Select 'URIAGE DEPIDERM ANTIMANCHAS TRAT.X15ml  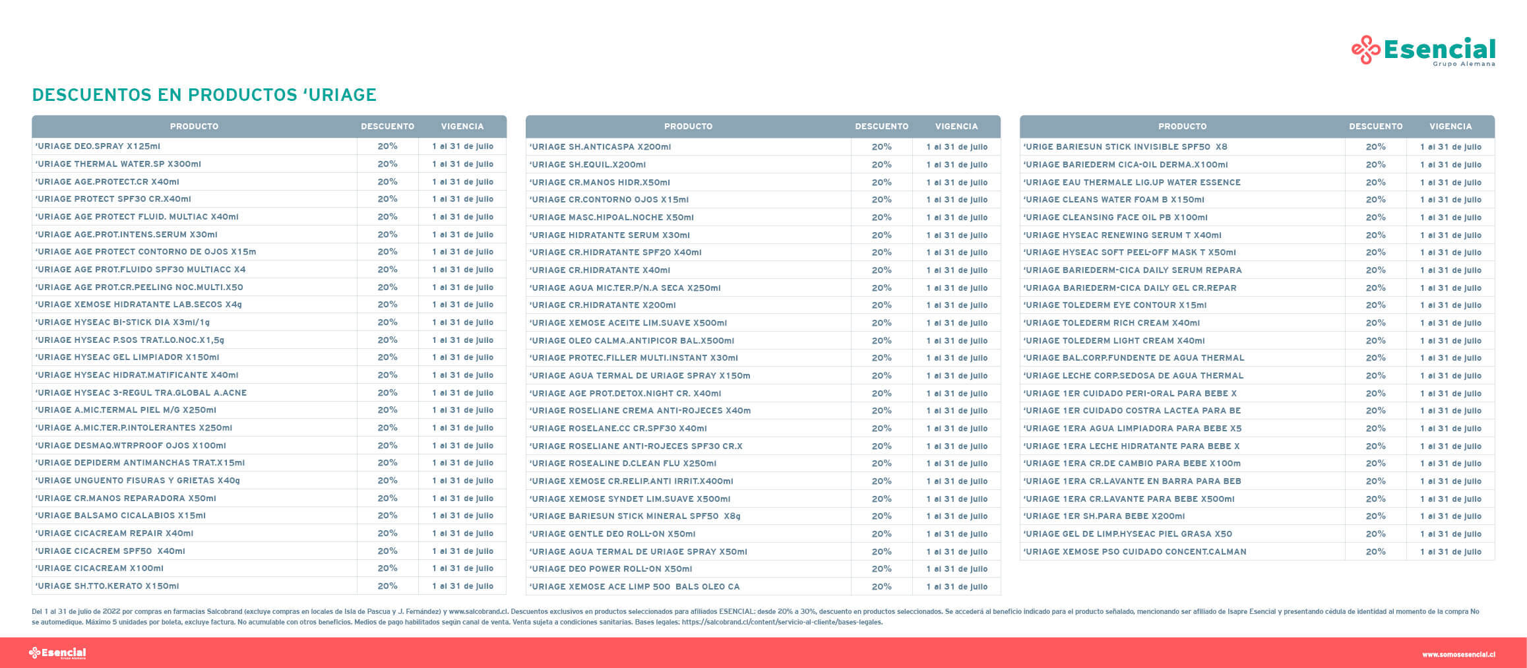pos(269,463)
